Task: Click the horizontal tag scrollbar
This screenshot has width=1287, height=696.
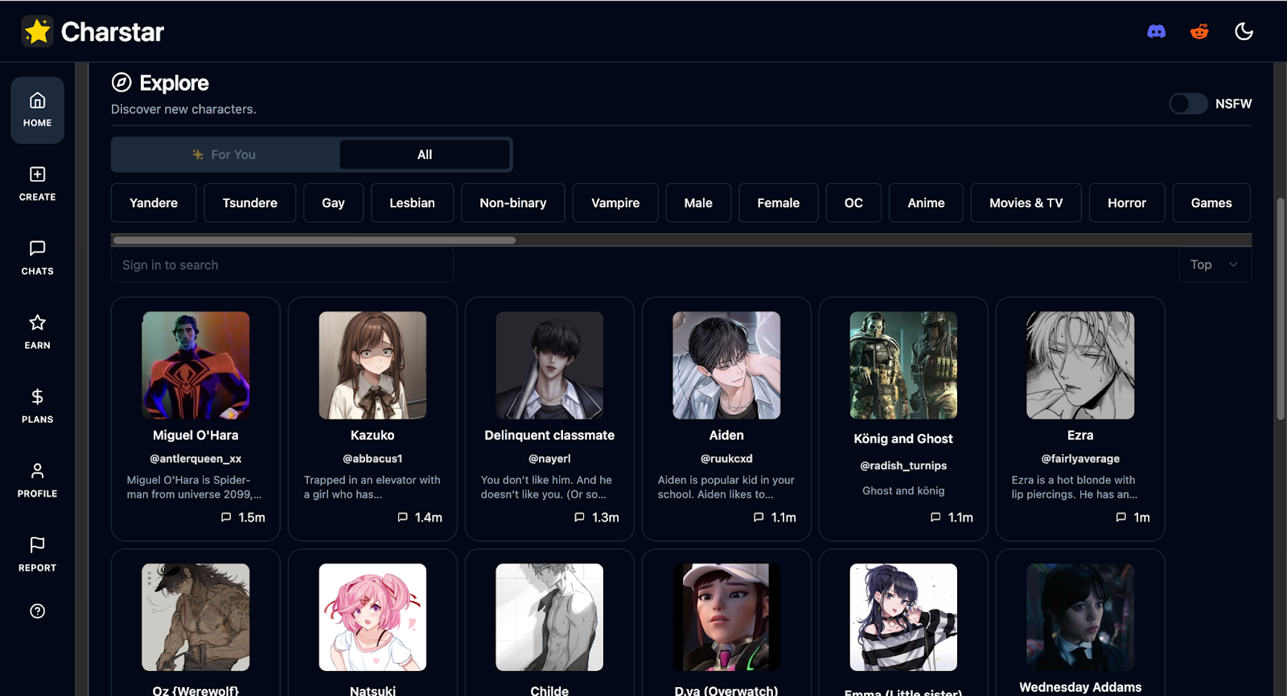Action: [315, 240]
